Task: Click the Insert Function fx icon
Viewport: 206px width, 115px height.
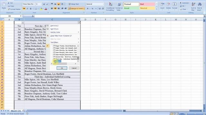Action: click(x=33, y=16)
